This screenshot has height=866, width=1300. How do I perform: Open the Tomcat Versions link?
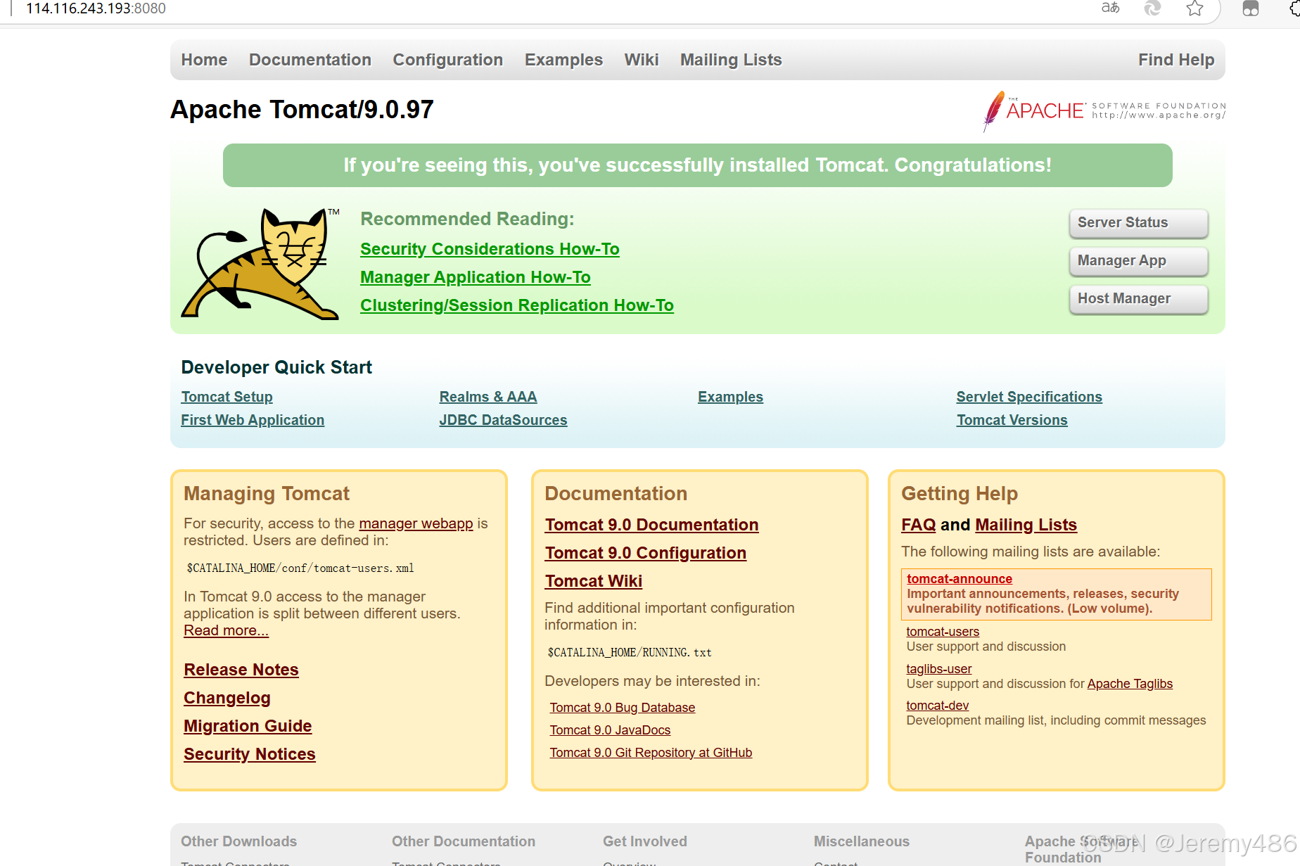click(x=1012, y=420)
